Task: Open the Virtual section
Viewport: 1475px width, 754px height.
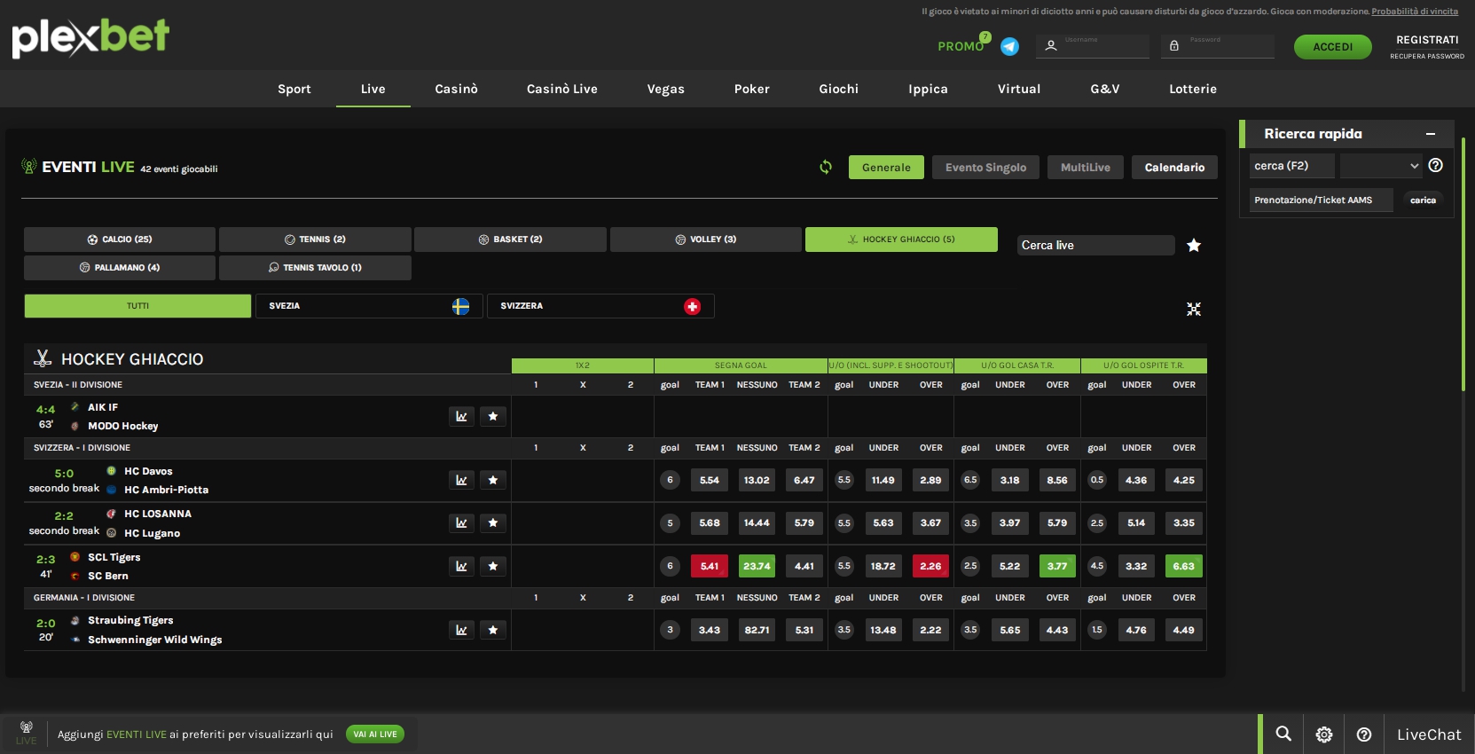Action: [x=1019, y=89]
